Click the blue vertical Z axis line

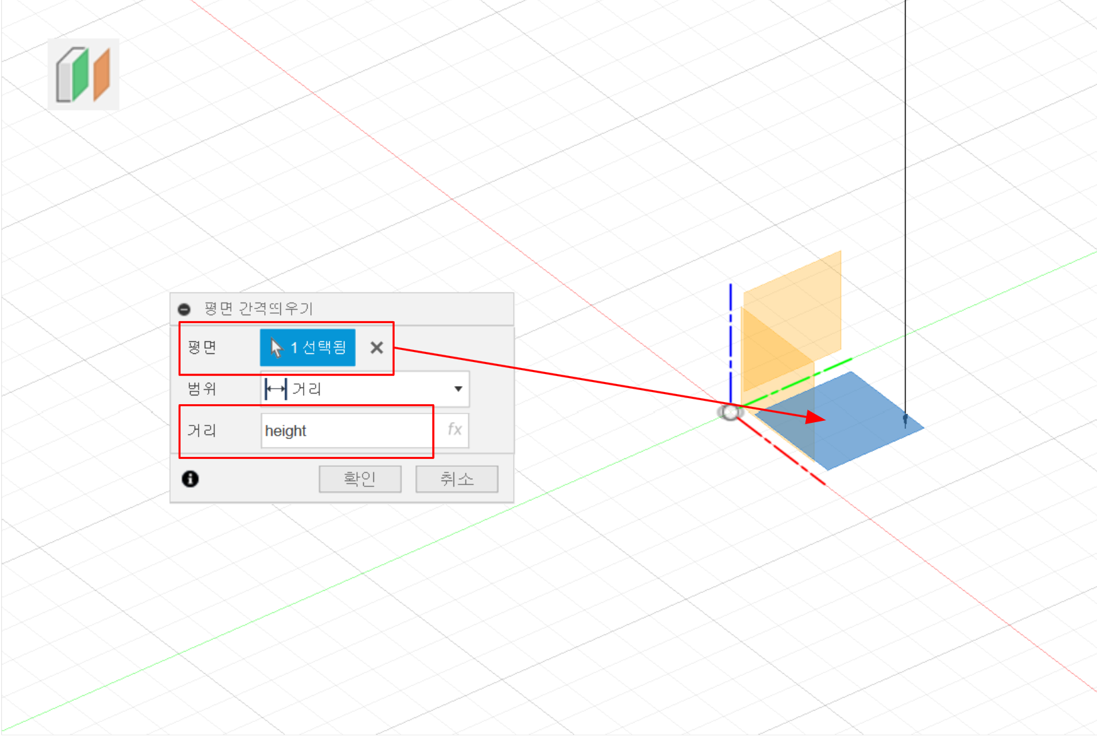[730, 343]
